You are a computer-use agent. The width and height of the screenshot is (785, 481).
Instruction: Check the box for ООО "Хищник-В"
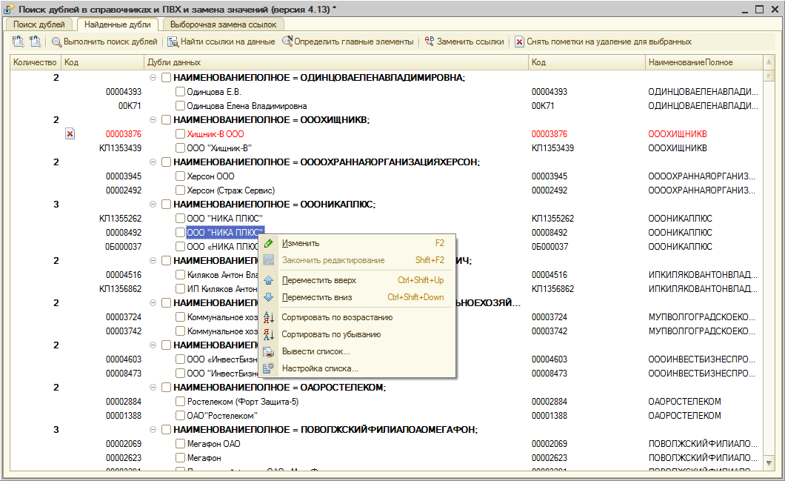click(x=180, y=147)
